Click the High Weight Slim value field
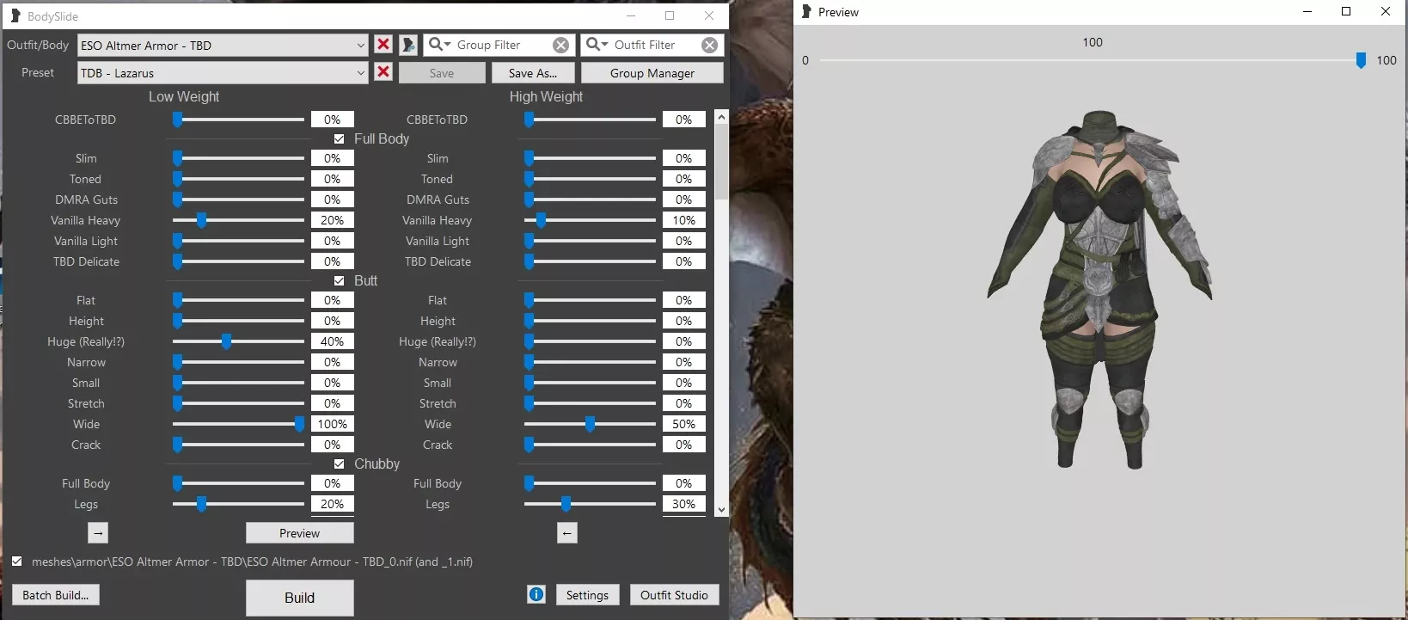 683,158
